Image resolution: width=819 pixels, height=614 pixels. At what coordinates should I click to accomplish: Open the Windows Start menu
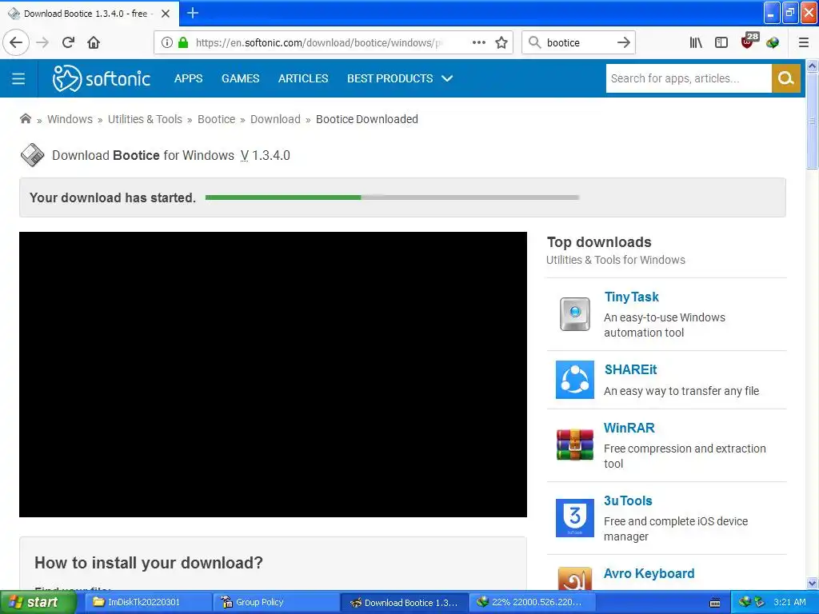[x=37, y=603]
